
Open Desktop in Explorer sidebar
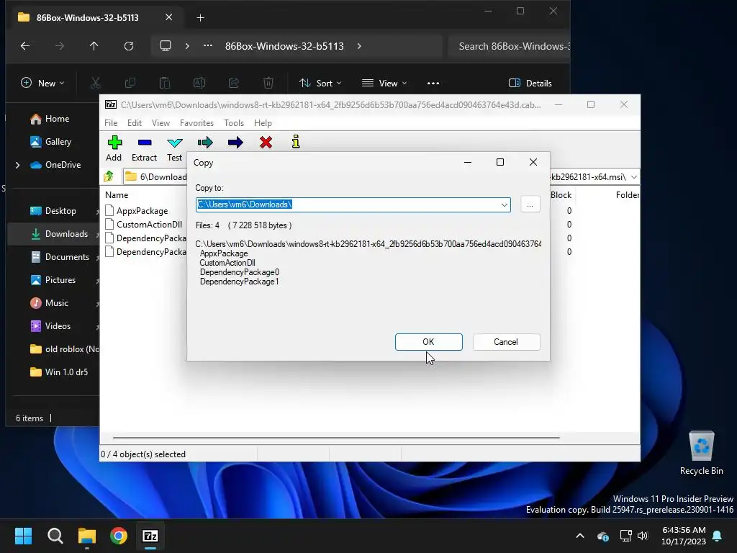(53, 211)
